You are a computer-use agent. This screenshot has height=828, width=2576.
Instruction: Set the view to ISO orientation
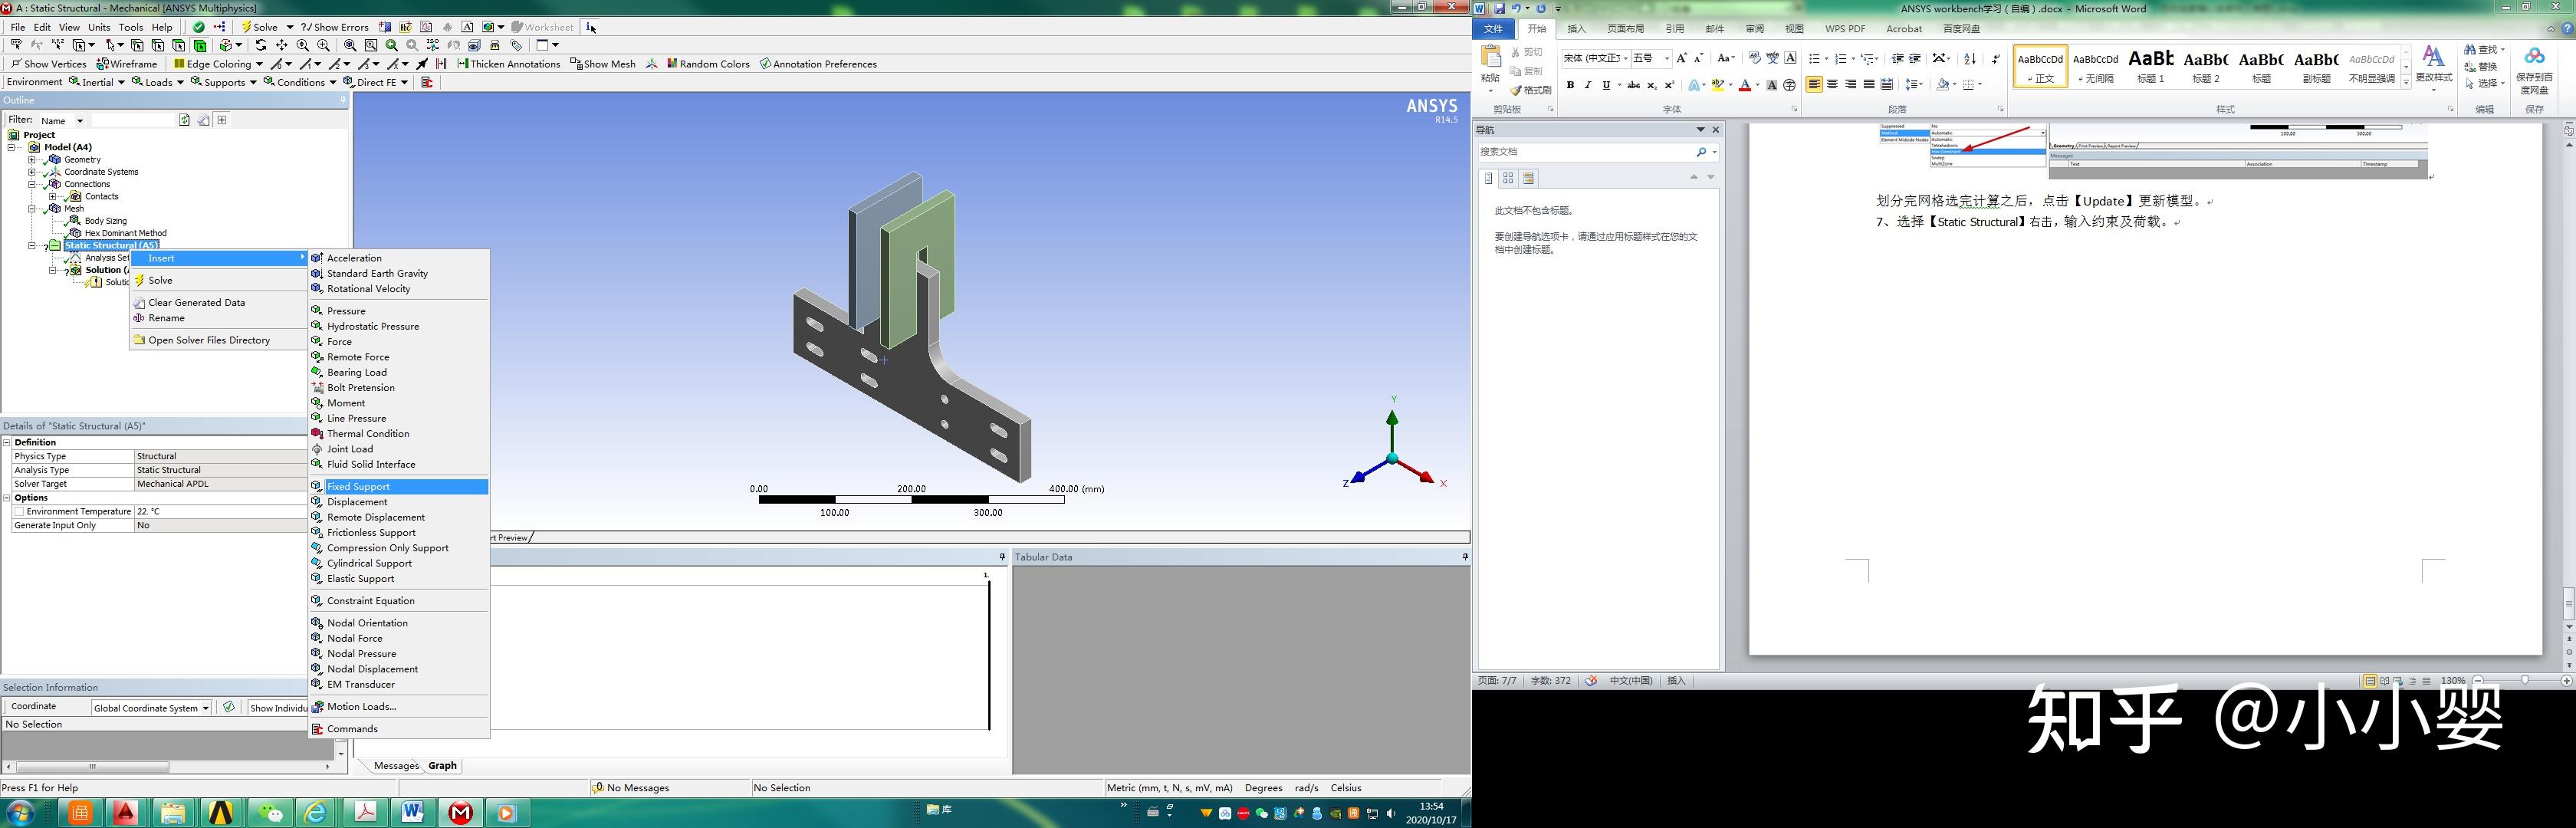coord(433,45)
